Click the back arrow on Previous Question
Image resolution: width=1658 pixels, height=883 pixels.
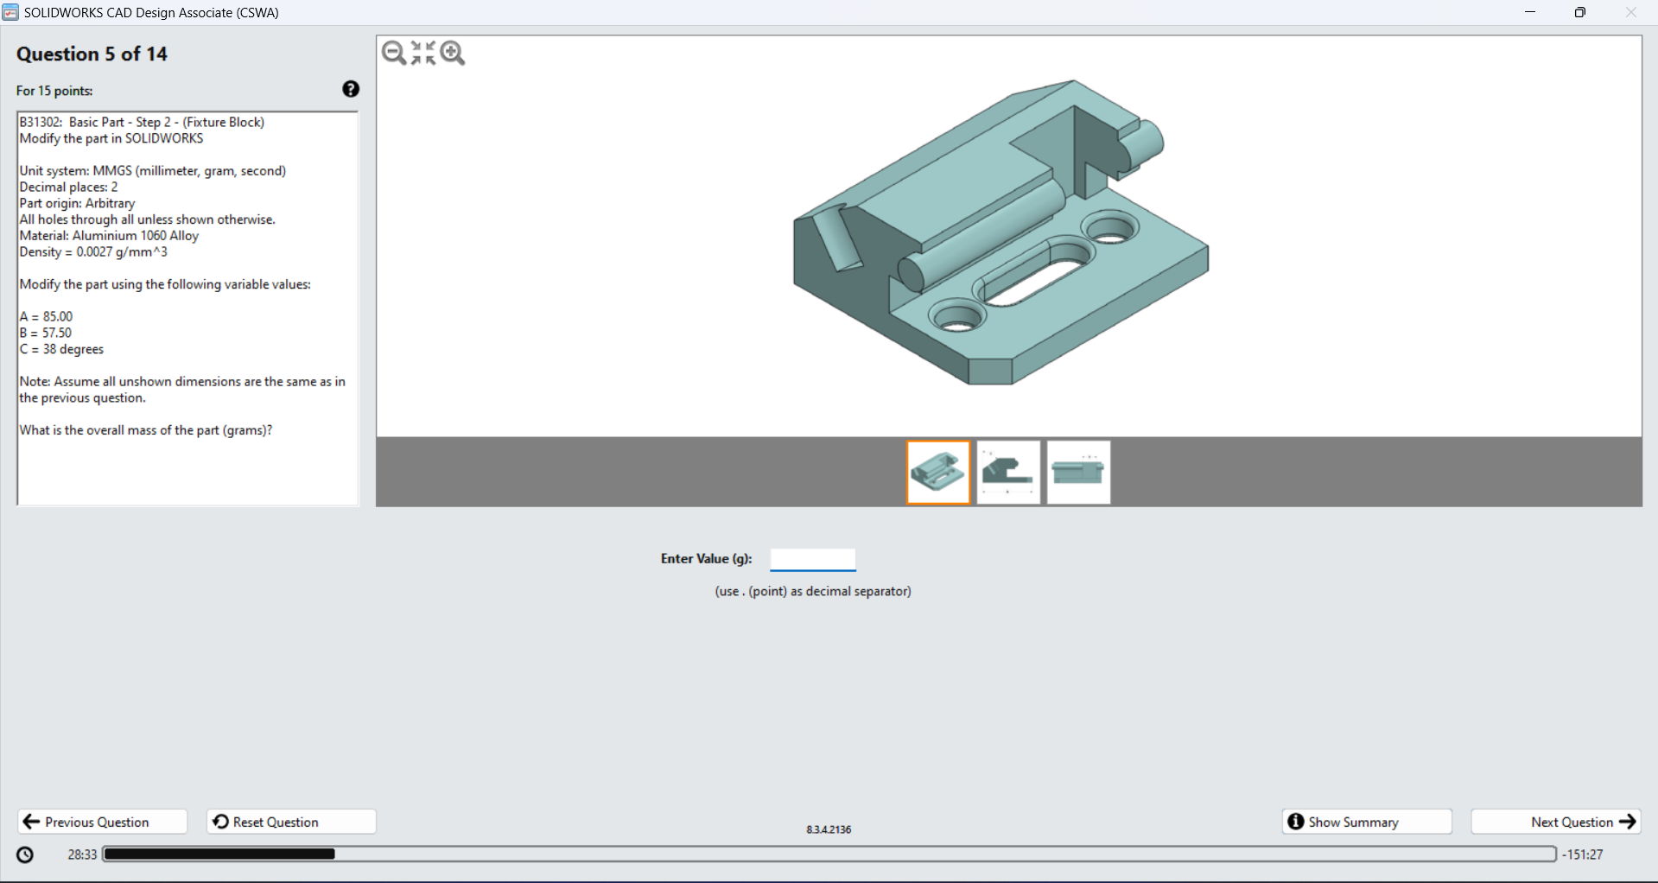31,821
